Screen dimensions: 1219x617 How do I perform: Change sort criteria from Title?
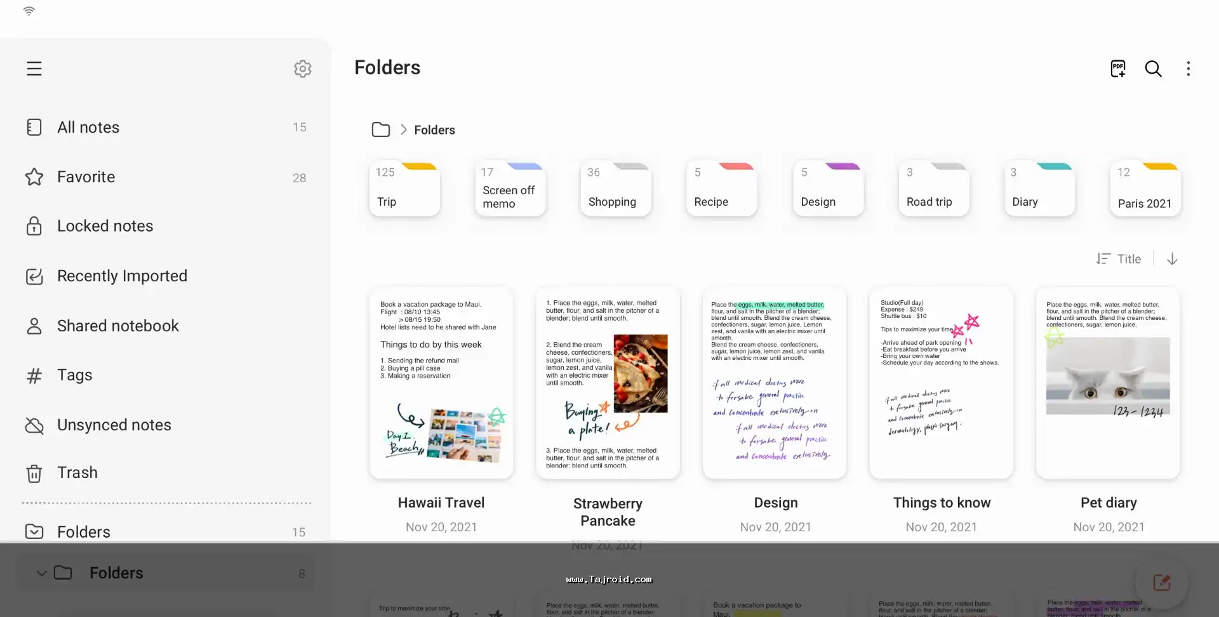1119,259
